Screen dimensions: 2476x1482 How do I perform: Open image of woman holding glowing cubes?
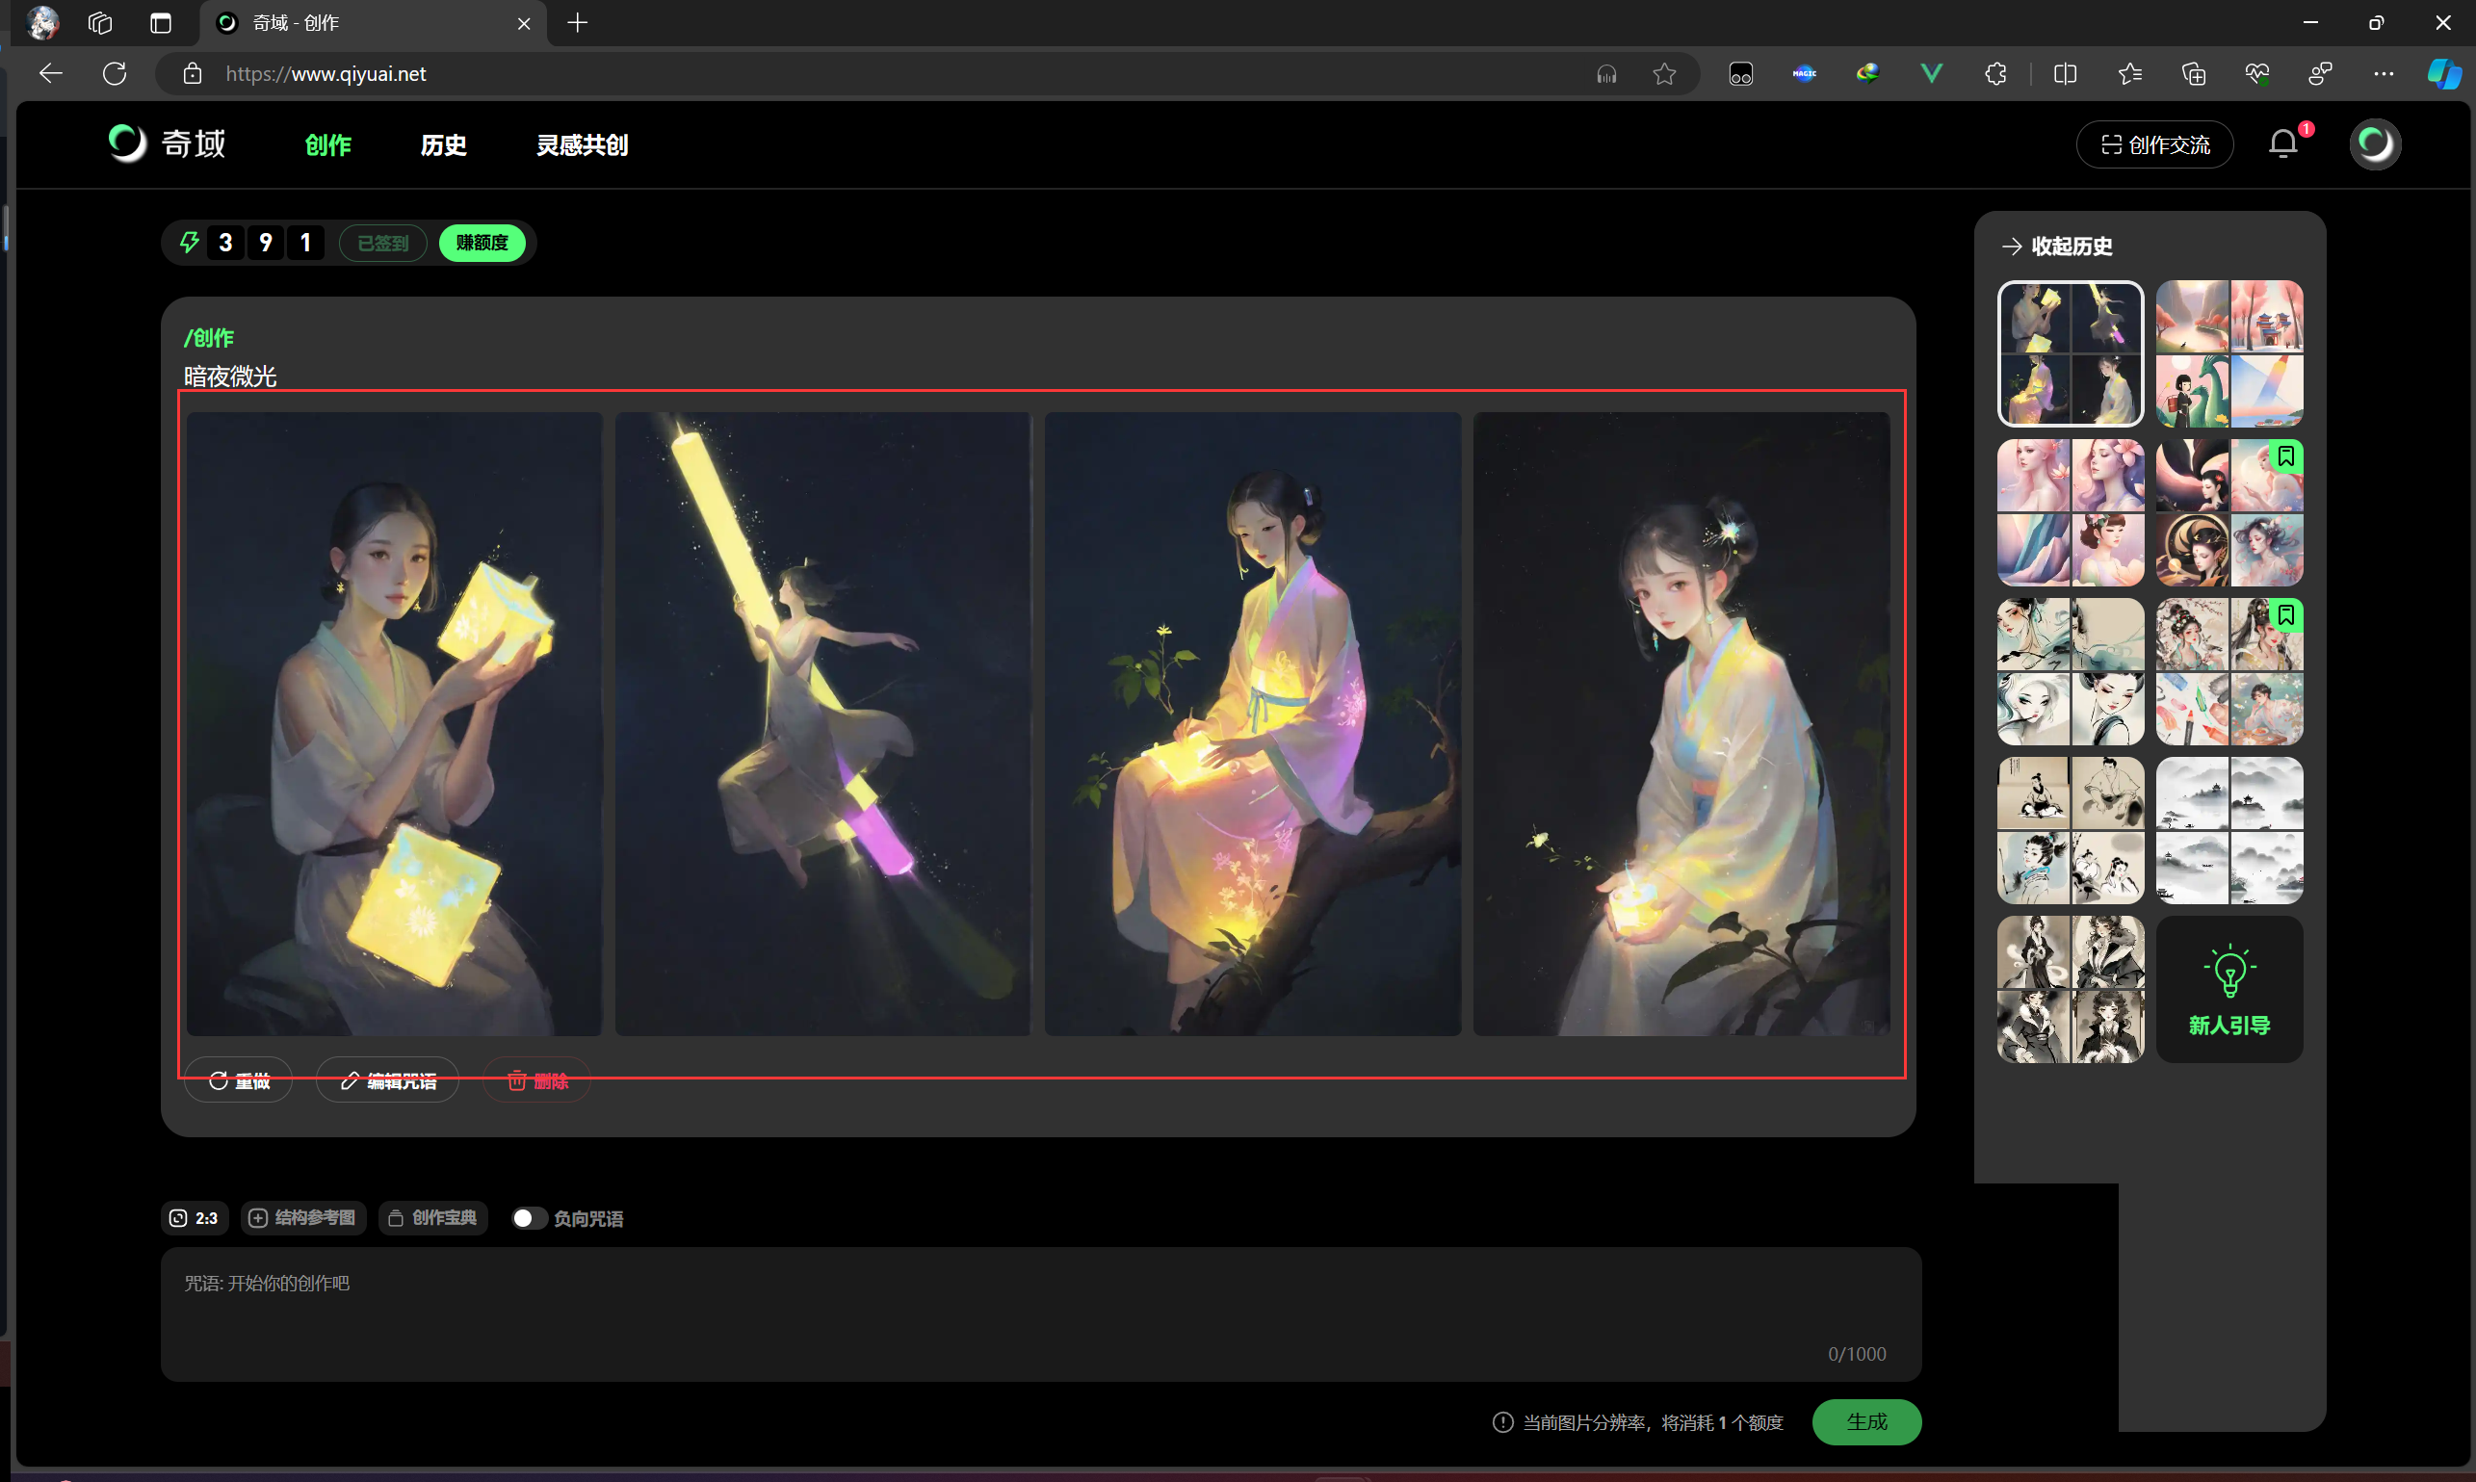click(395, 724)
